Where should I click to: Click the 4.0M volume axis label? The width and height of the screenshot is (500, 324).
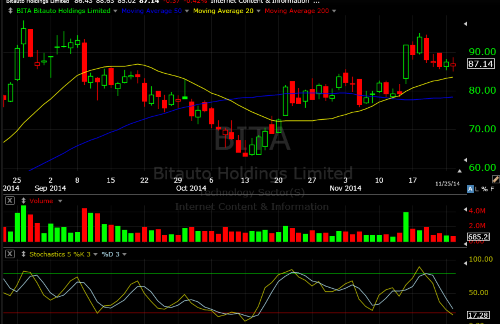click(x=477, y=211)
